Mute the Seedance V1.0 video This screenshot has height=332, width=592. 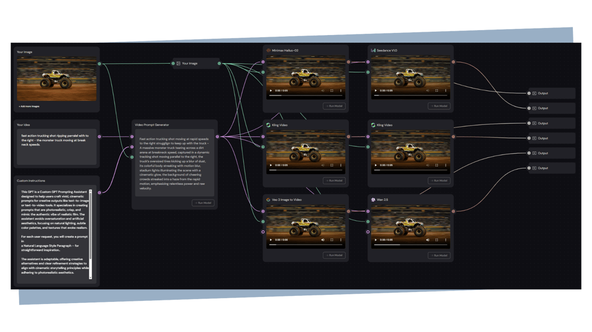pos(427,90)
